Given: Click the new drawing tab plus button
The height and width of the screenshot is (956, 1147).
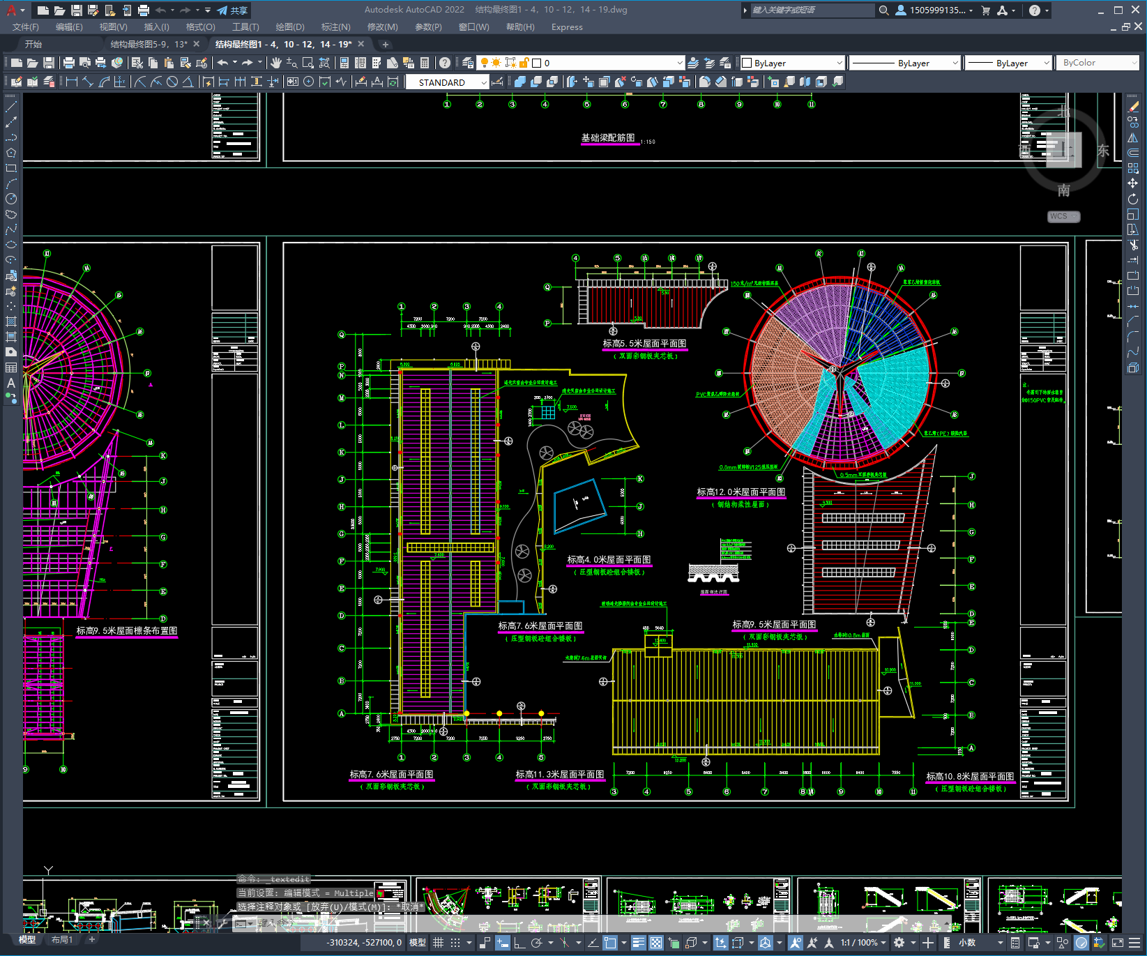Looking at the screenshot, I should pos(385,44).
